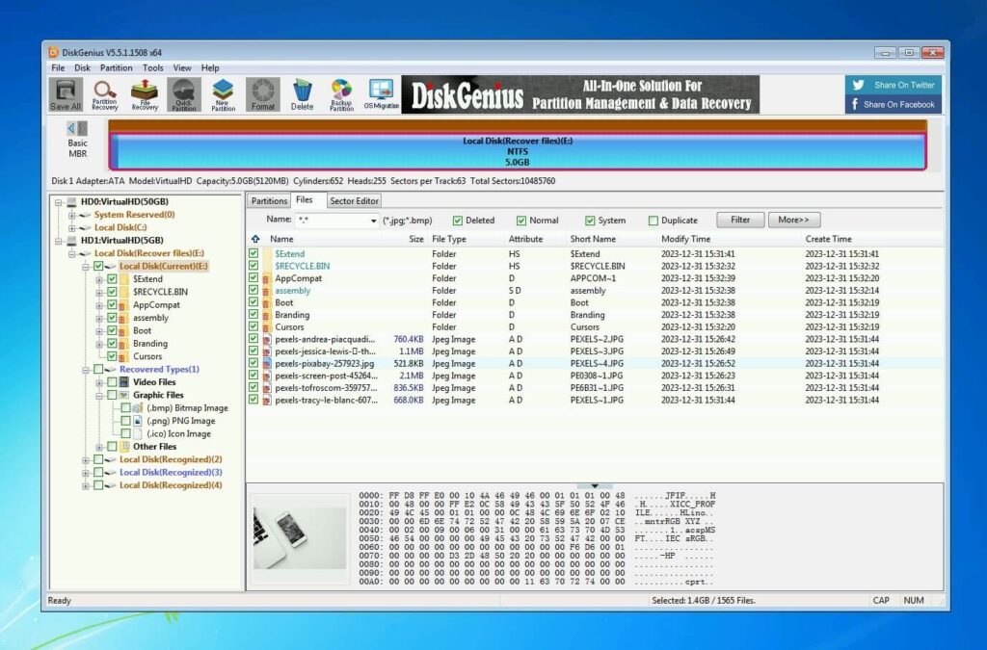This screenshot has width=987, height=650.
Task: Click the More>> button
Action: pyautogui.click(x=793, y=220)
